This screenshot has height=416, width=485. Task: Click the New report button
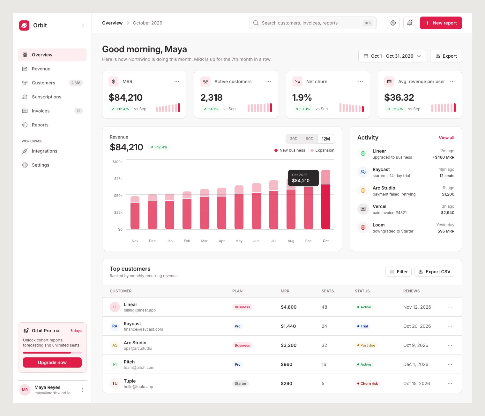(x=441, y=23)
